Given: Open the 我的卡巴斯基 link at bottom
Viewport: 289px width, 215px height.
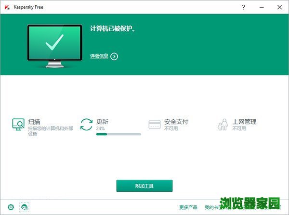Looking at the screenshot, I should point(212,207).
